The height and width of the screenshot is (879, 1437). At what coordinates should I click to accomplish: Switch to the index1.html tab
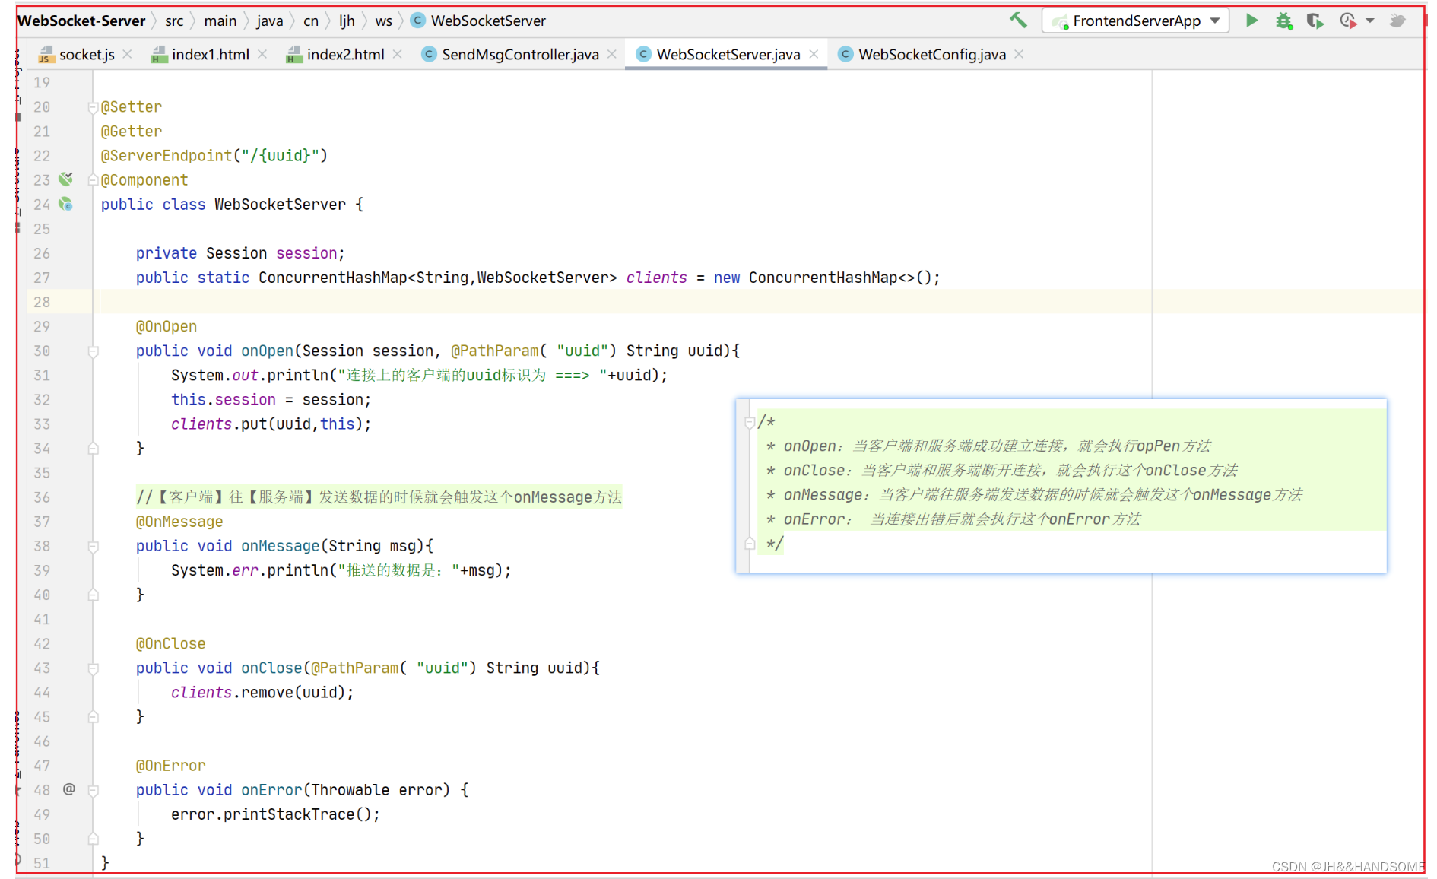tap(211, 54)
